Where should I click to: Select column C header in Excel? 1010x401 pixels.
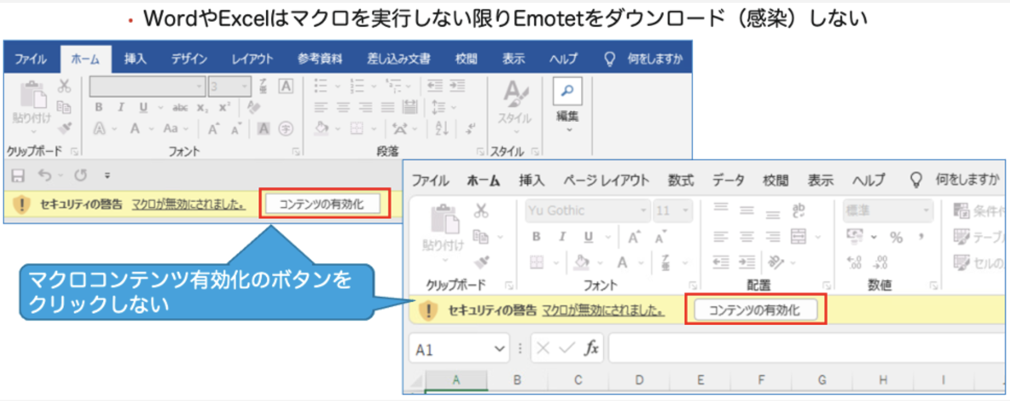click(x=578, y=380)
